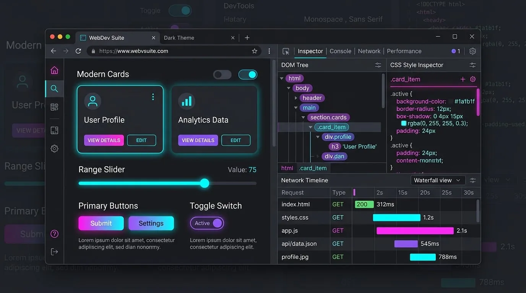Image resolution: width=526 pixels, height=293 pixels.
Task: Close the Dark Theme browser tab
Action: click(233, 38)
